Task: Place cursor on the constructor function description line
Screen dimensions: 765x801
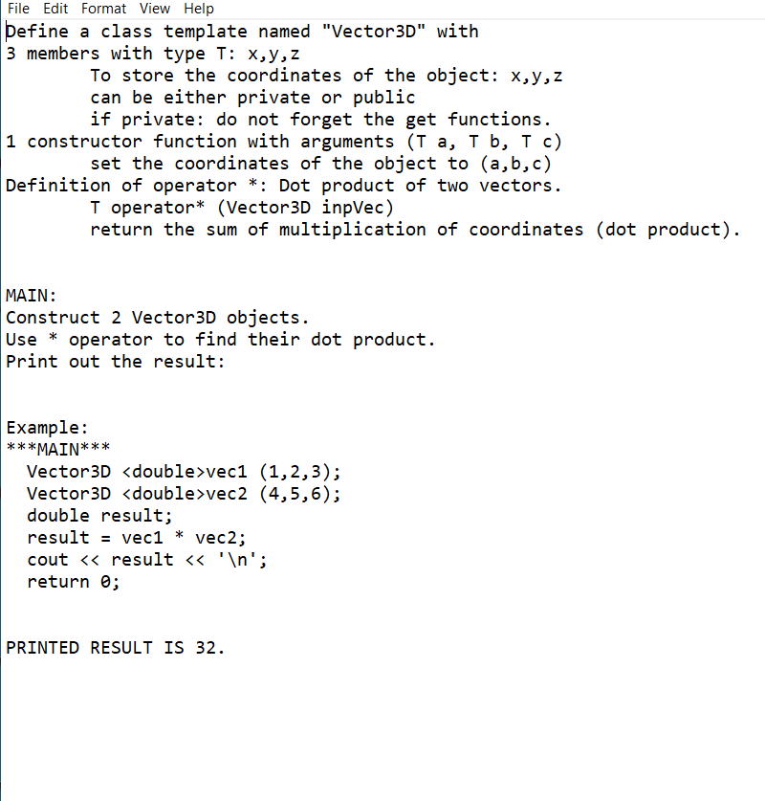Action: (x=282, y=141)
